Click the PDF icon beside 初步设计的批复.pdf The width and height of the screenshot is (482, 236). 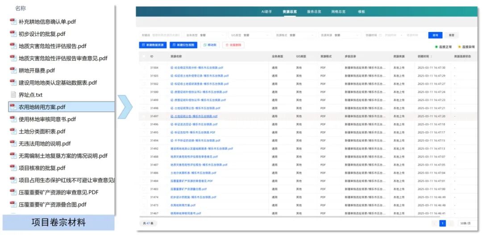tap(13, 34)
